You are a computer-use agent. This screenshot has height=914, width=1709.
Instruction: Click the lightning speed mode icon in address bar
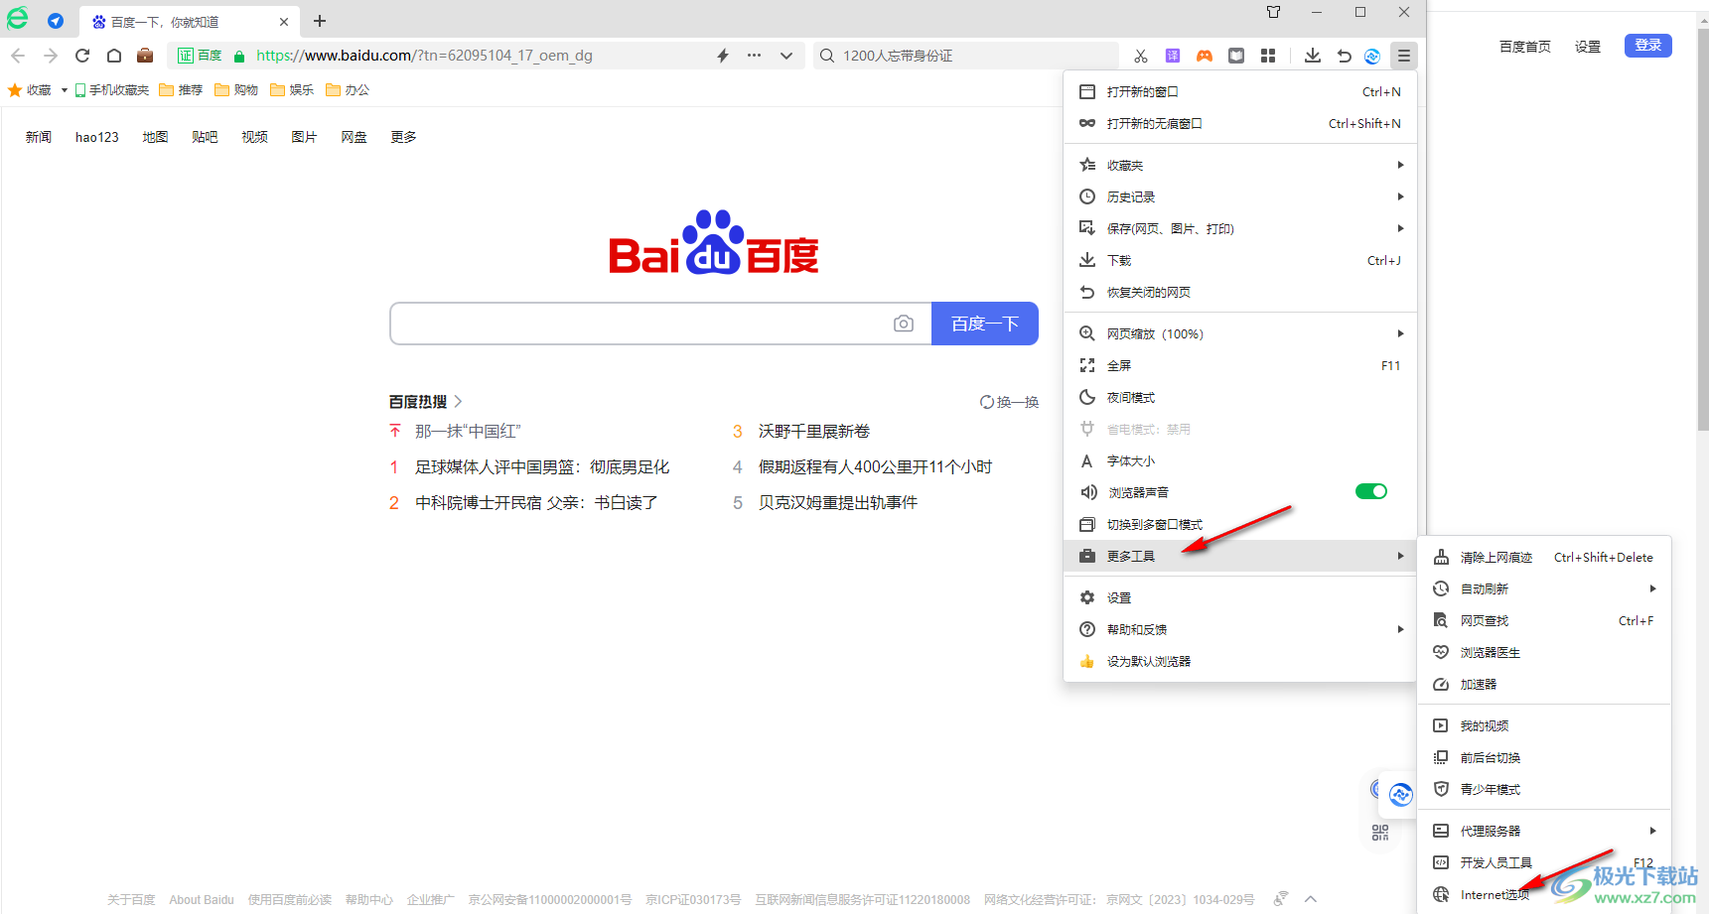click(x=723, y=56)
